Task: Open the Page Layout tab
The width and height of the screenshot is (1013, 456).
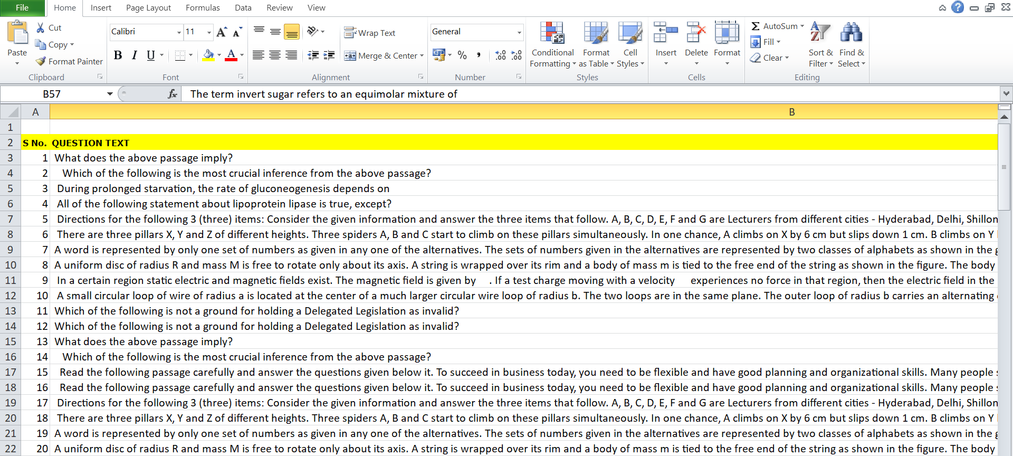Action: coord(148,8)
